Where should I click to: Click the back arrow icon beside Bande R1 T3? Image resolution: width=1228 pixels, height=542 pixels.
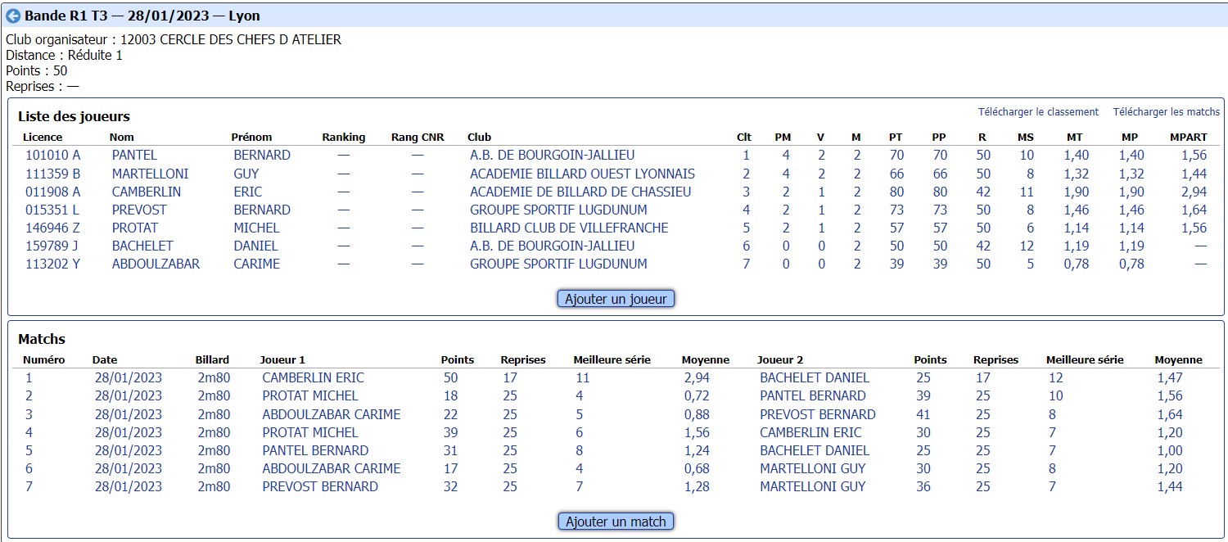coord(13,16)
